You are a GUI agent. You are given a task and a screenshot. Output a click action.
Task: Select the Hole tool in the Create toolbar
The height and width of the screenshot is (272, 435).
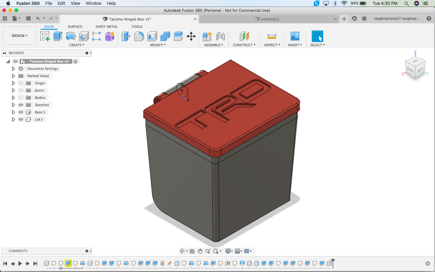(84, 37)
